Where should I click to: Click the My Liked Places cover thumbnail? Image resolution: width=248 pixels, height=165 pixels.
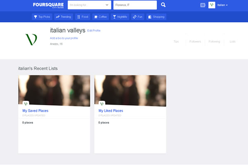[130, 91]
